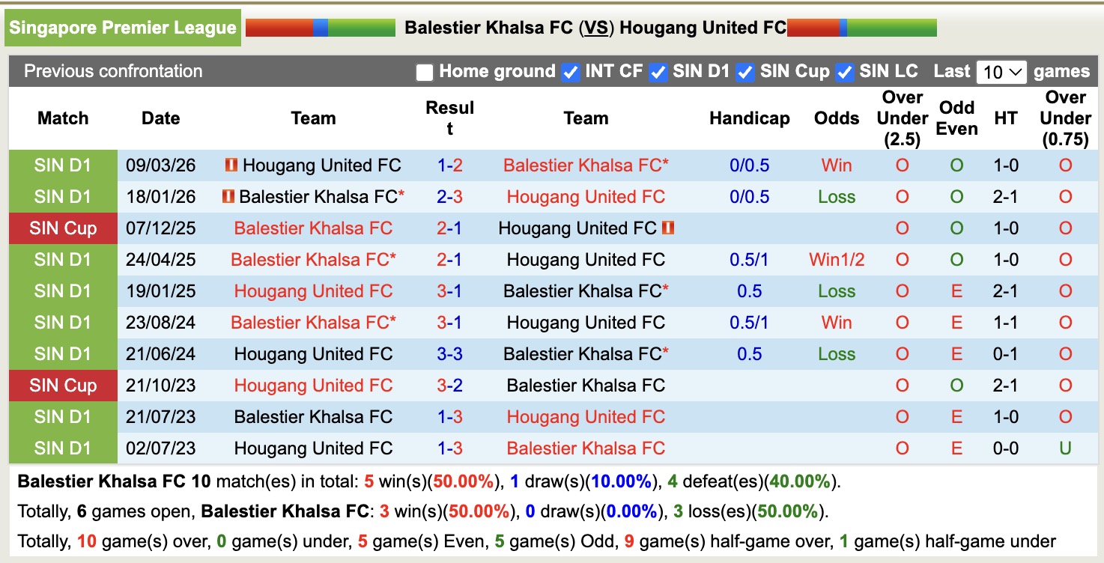Screen dimensions: 1104x563
Task: Click the 1-2 result score on 09/03/26
Action: [x=450, y=165]
